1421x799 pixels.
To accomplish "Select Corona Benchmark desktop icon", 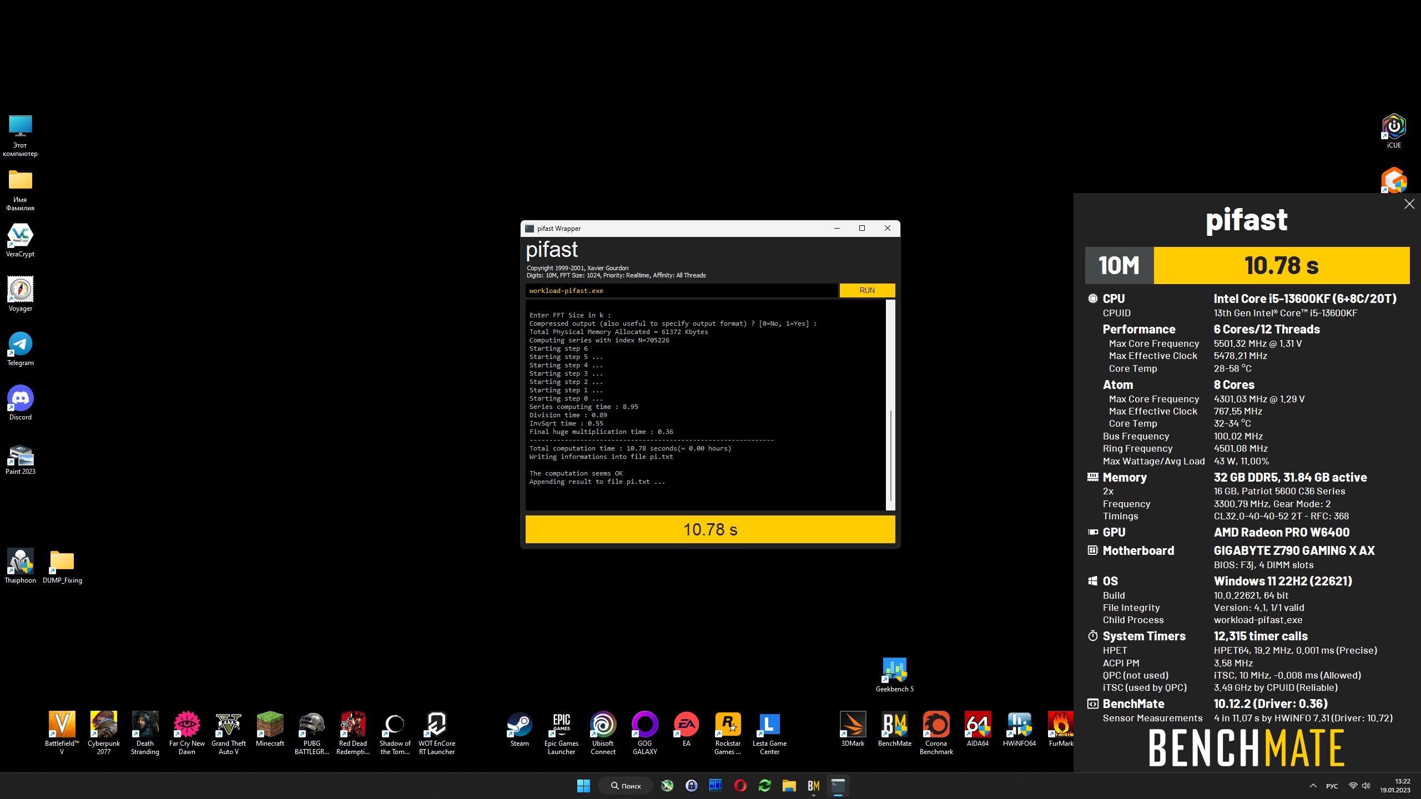I will pyautogui.click(x=936, y=734).
